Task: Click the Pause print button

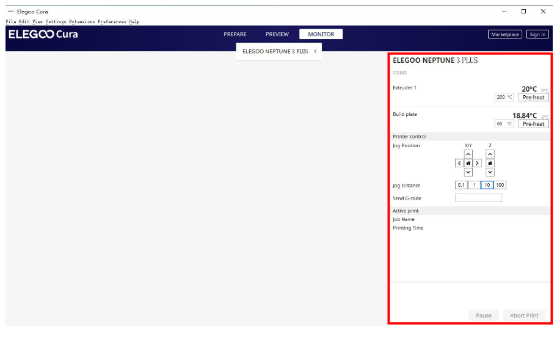Action: click(x=484, y=316)
